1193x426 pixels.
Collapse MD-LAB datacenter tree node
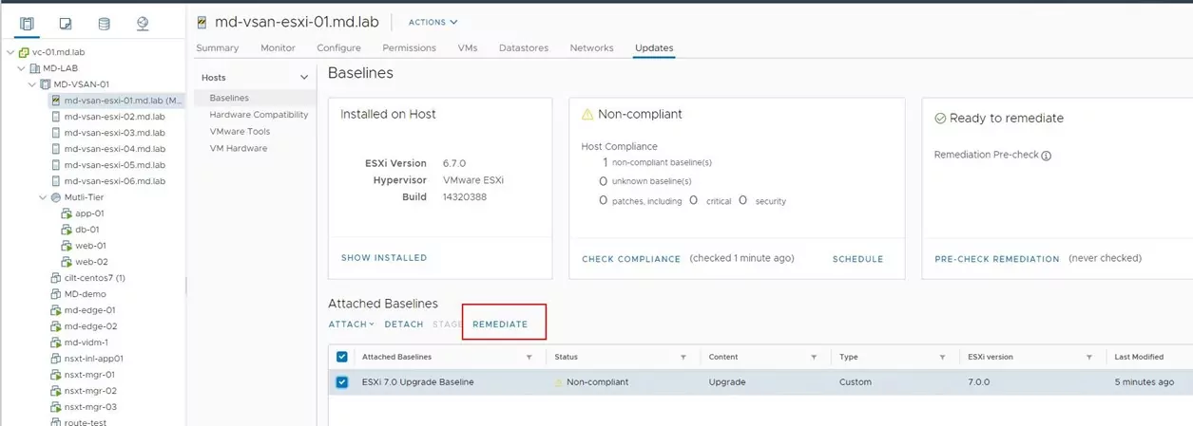tap(21, 68)
